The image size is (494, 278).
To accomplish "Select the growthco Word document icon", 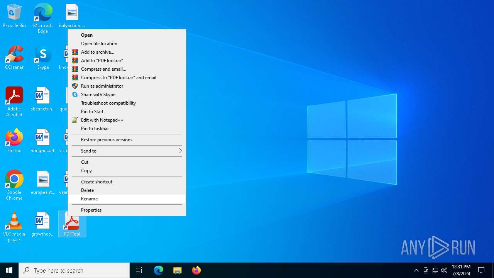I will (x=43, y=224).
